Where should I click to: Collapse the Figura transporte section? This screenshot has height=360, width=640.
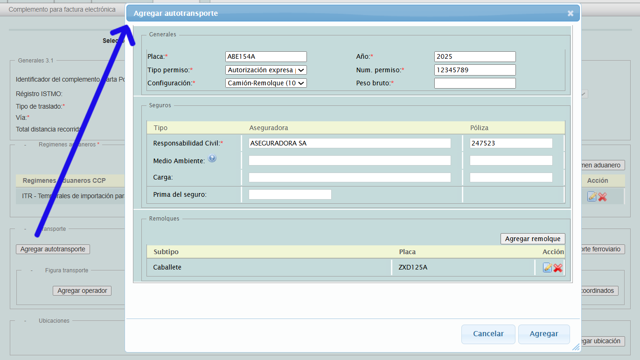(32, 270)
